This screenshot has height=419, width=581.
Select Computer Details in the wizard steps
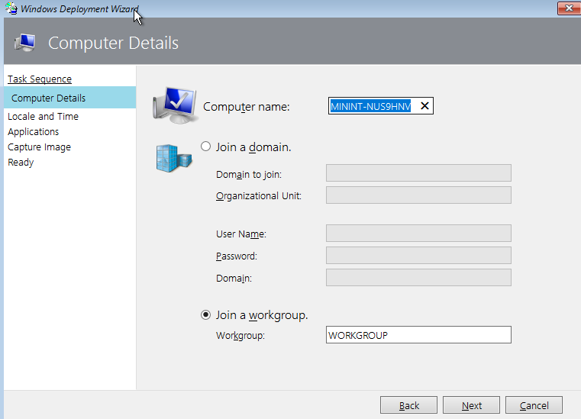[x=69, y=98]
